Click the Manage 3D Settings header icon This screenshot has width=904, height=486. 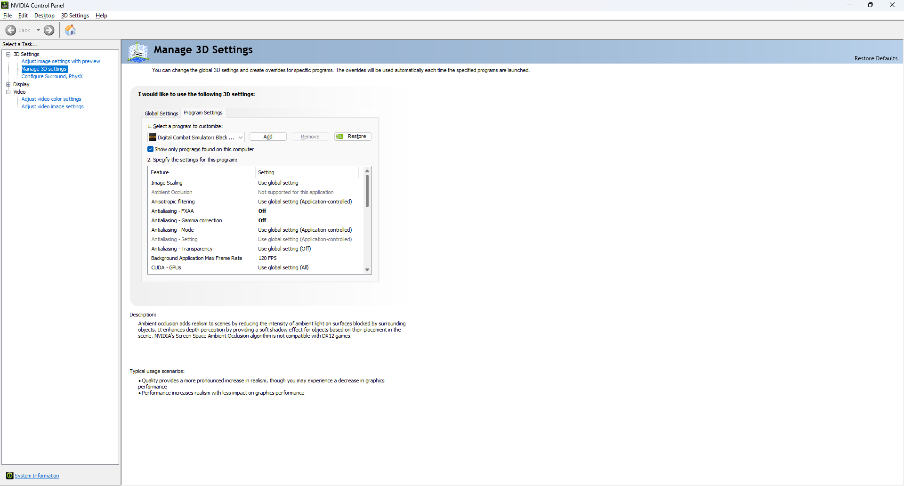click(x=138, y=52)
